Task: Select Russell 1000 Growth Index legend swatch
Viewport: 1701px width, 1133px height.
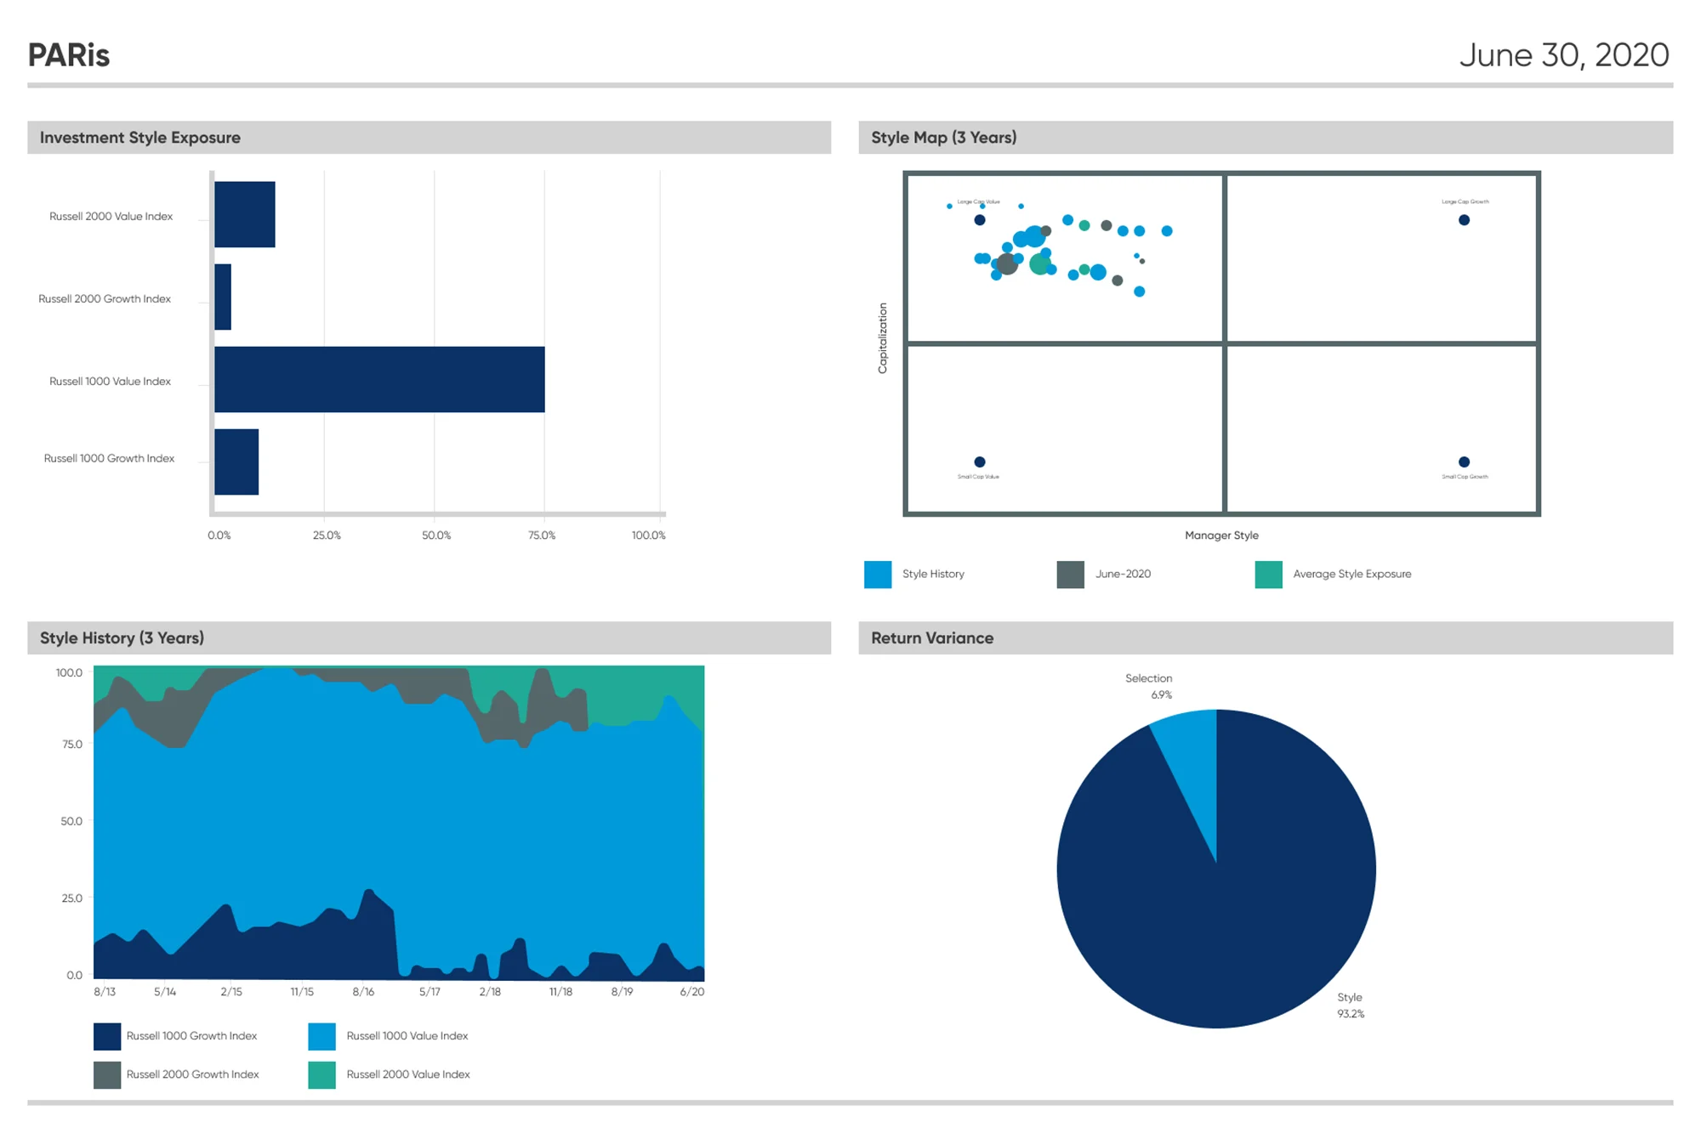Action: coord(107,1036)
